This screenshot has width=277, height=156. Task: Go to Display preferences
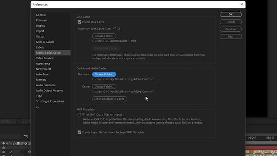click(x=40, y=26)
